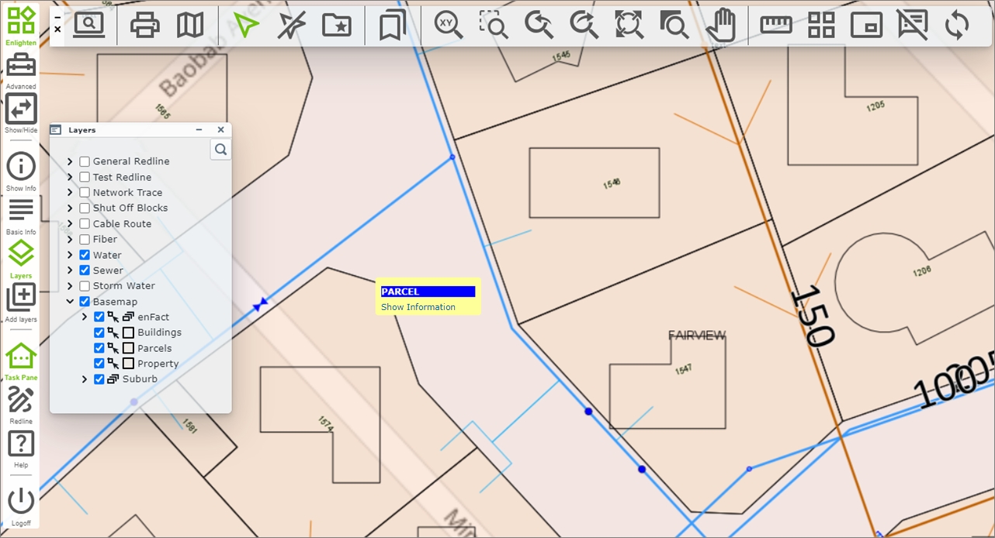The height and width of the screenshot is (538, 995).
Task: Click the search button in the Layers panel
Action: 220,150
